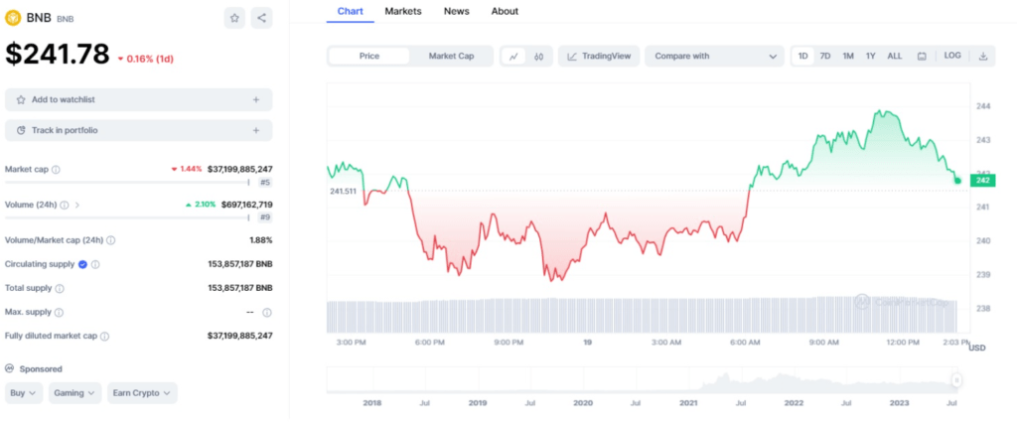Download chart data via download icon
Viewport: 1017px width, 425px height.
(x=983, y=57)
